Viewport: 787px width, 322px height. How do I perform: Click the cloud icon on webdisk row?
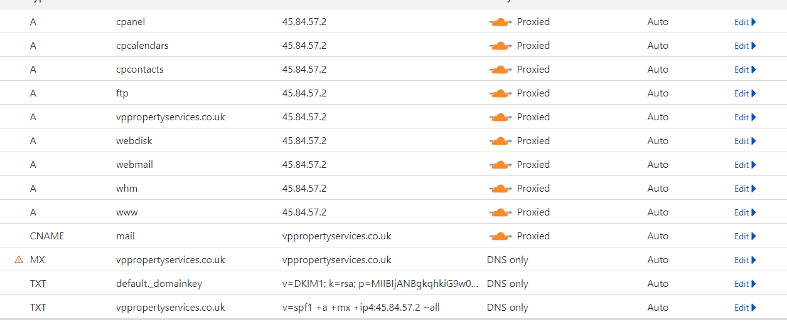500,141
